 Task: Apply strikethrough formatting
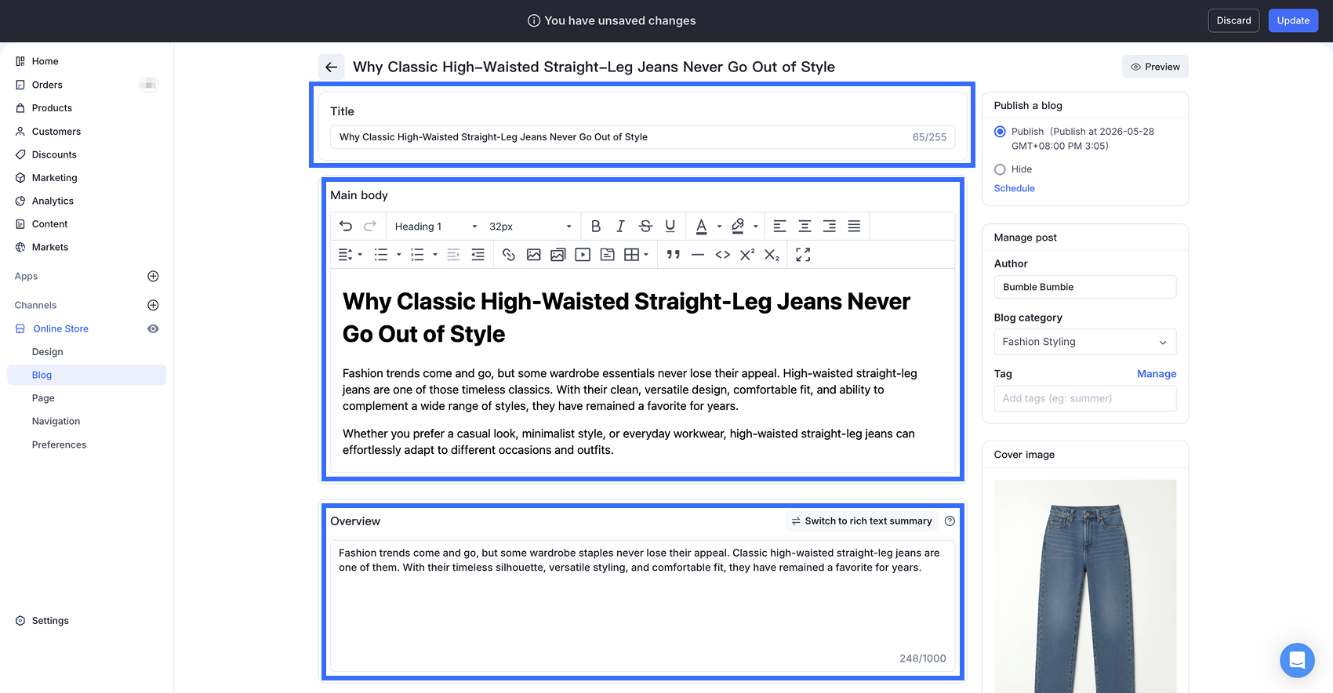point(645,226)
